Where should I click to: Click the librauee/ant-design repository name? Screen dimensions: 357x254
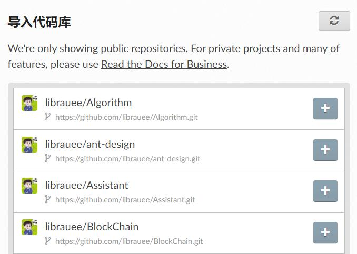[x=90, y=144]
